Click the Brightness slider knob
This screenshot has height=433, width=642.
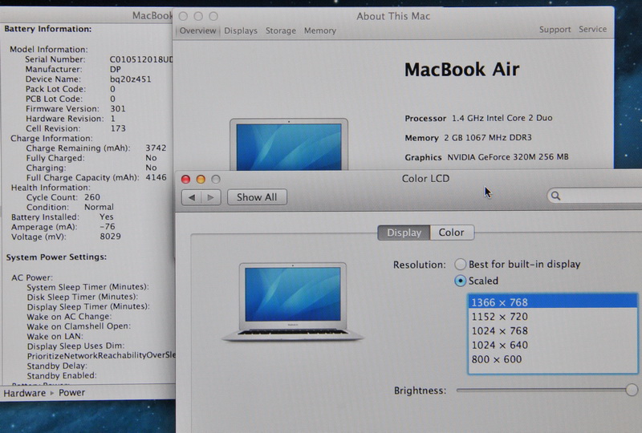pyautogui.click(x=632, y=390)
